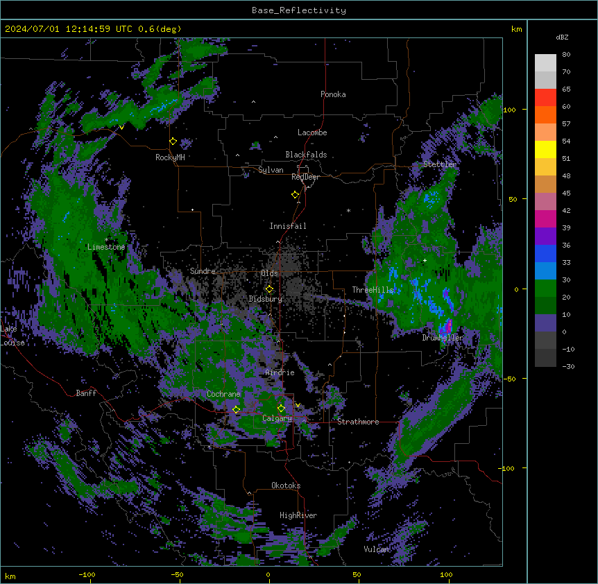Click the 0.6(deg) elevation angle text
Image resolution: width=598 pixels, height=584 pixels.
coord(160,29)
